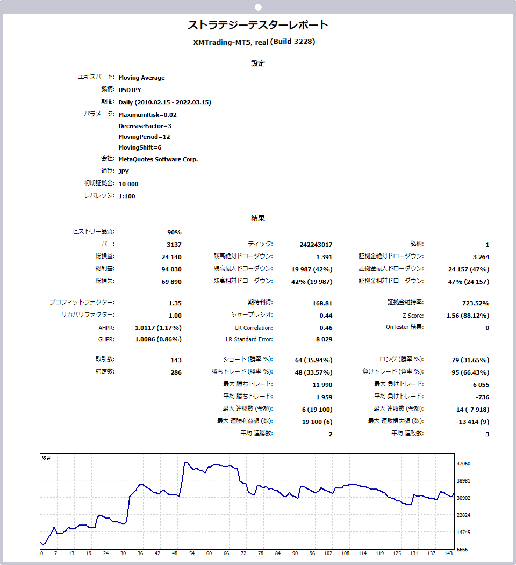Click the XMTrading-MT5, real (Build 3228) subtitle
This screenshot has width=516, height=565.
(x=254, y=42)
